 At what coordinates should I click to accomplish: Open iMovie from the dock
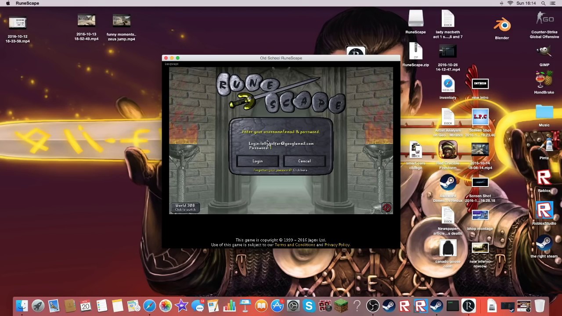click(x=181, y=305)
